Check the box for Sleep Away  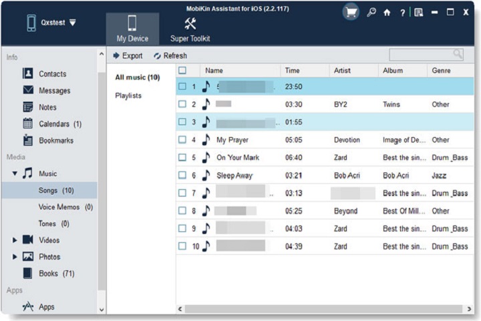coord(182,176)
